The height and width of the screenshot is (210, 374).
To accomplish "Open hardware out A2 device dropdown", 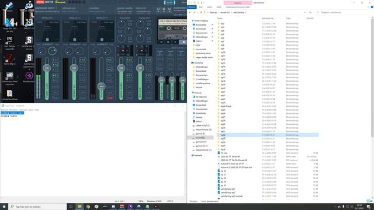I will [164, 9].
